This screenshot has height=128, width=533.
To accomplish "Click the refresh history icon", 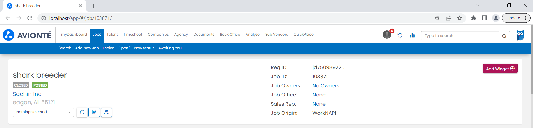I will pyautogui.click(x=400, y=35).
